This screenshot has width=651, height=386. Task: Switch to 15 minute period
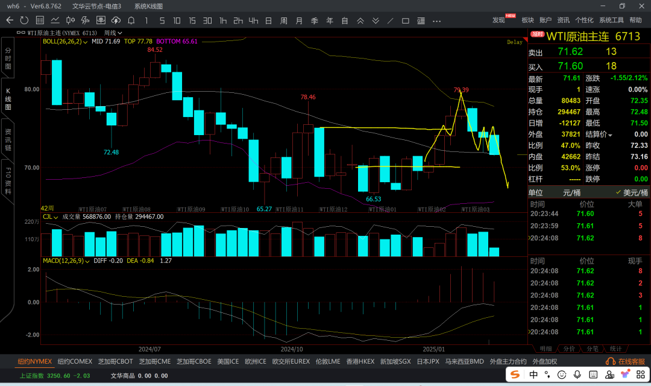click(x=192, y=21)
